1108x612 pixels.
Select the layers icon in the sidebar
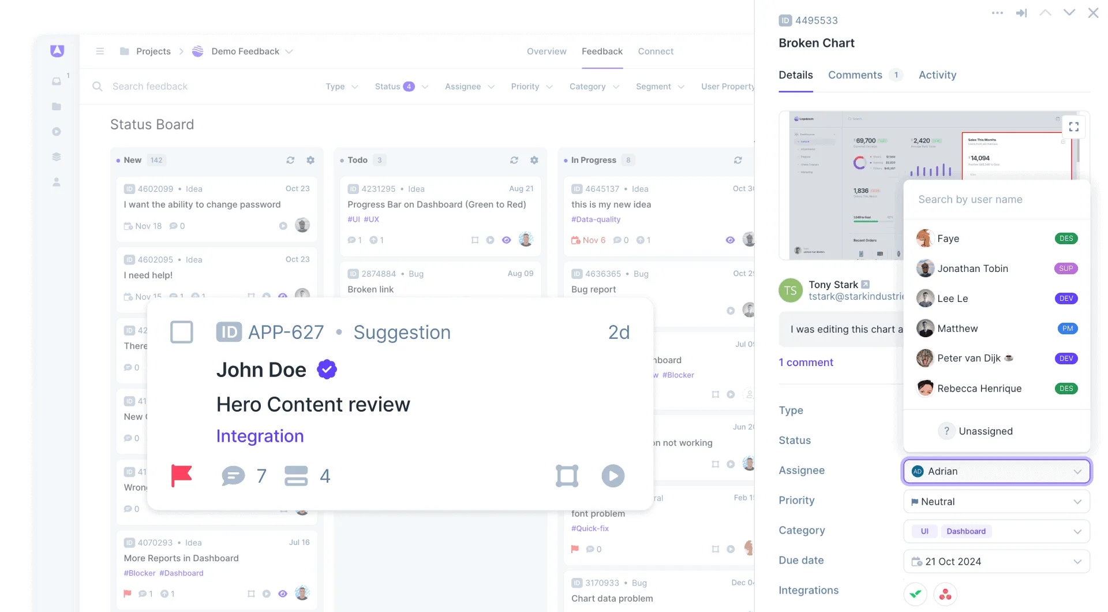[x=56, y=156]
